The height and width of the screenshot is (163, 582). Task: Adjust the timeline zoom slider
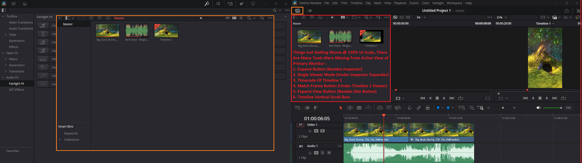click(x=503, y=107)
